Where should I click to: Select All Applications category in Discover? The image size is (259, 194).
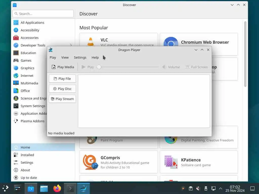point(43,22)
